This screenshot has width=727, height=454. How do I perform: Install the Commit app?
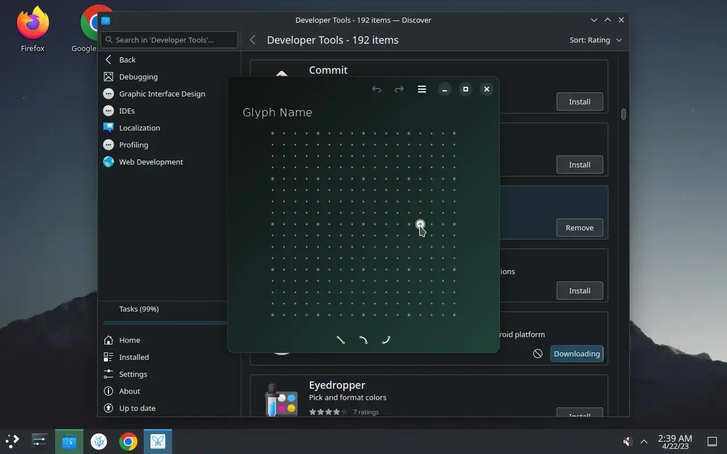click(579, 102)
